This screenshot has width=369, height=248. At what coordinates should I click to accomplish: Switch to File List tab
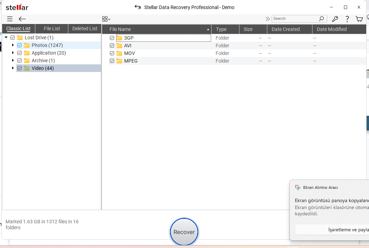tap(52, 29)
